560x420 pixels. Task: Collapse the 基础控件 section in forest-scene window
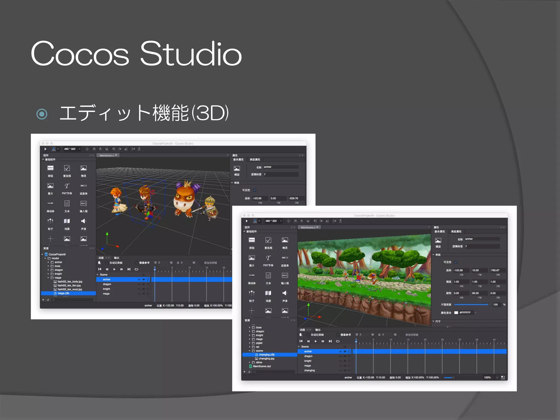click(x=244, y=231)
